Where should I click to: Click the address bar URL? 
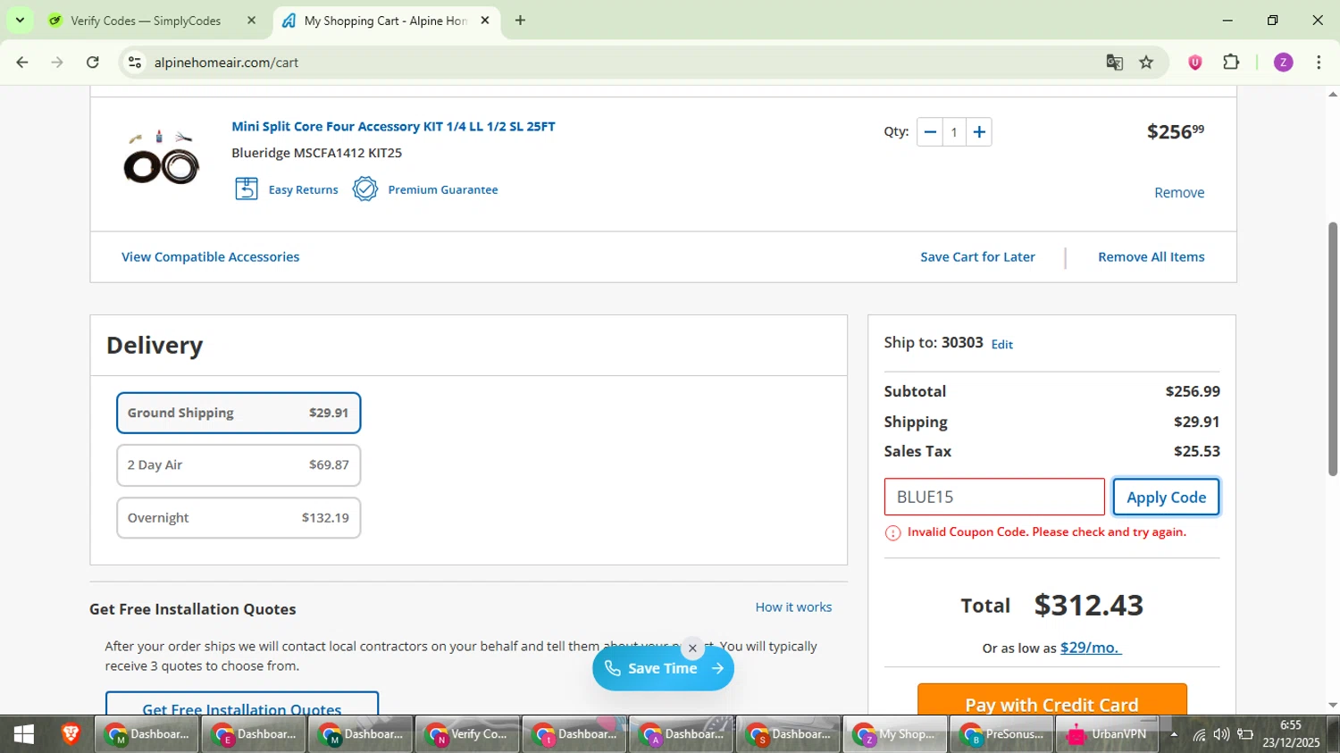[226, 63]
